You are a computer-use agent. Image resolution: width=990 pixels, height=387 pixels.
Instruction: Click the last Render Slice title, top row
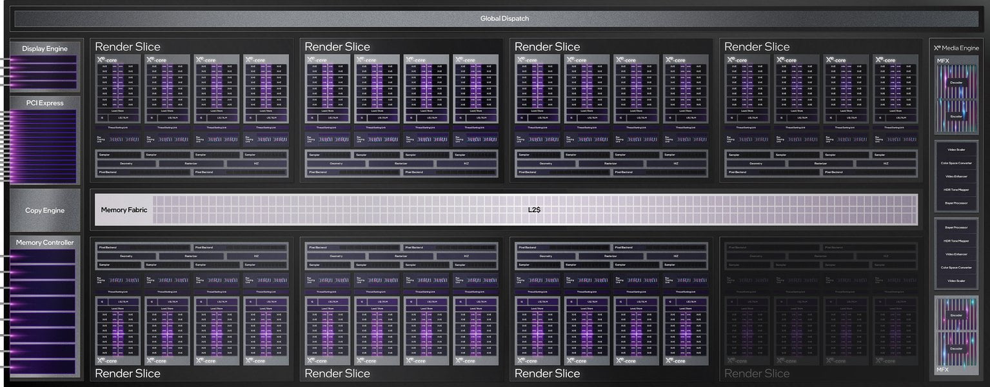757,46
